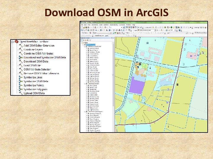Toggle the OSM Downloaded Lines group checkbox

coord(86,84)
